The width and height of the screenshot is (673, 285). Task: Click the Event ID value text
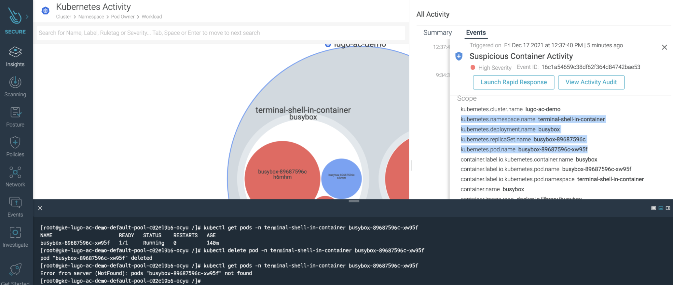591,67
